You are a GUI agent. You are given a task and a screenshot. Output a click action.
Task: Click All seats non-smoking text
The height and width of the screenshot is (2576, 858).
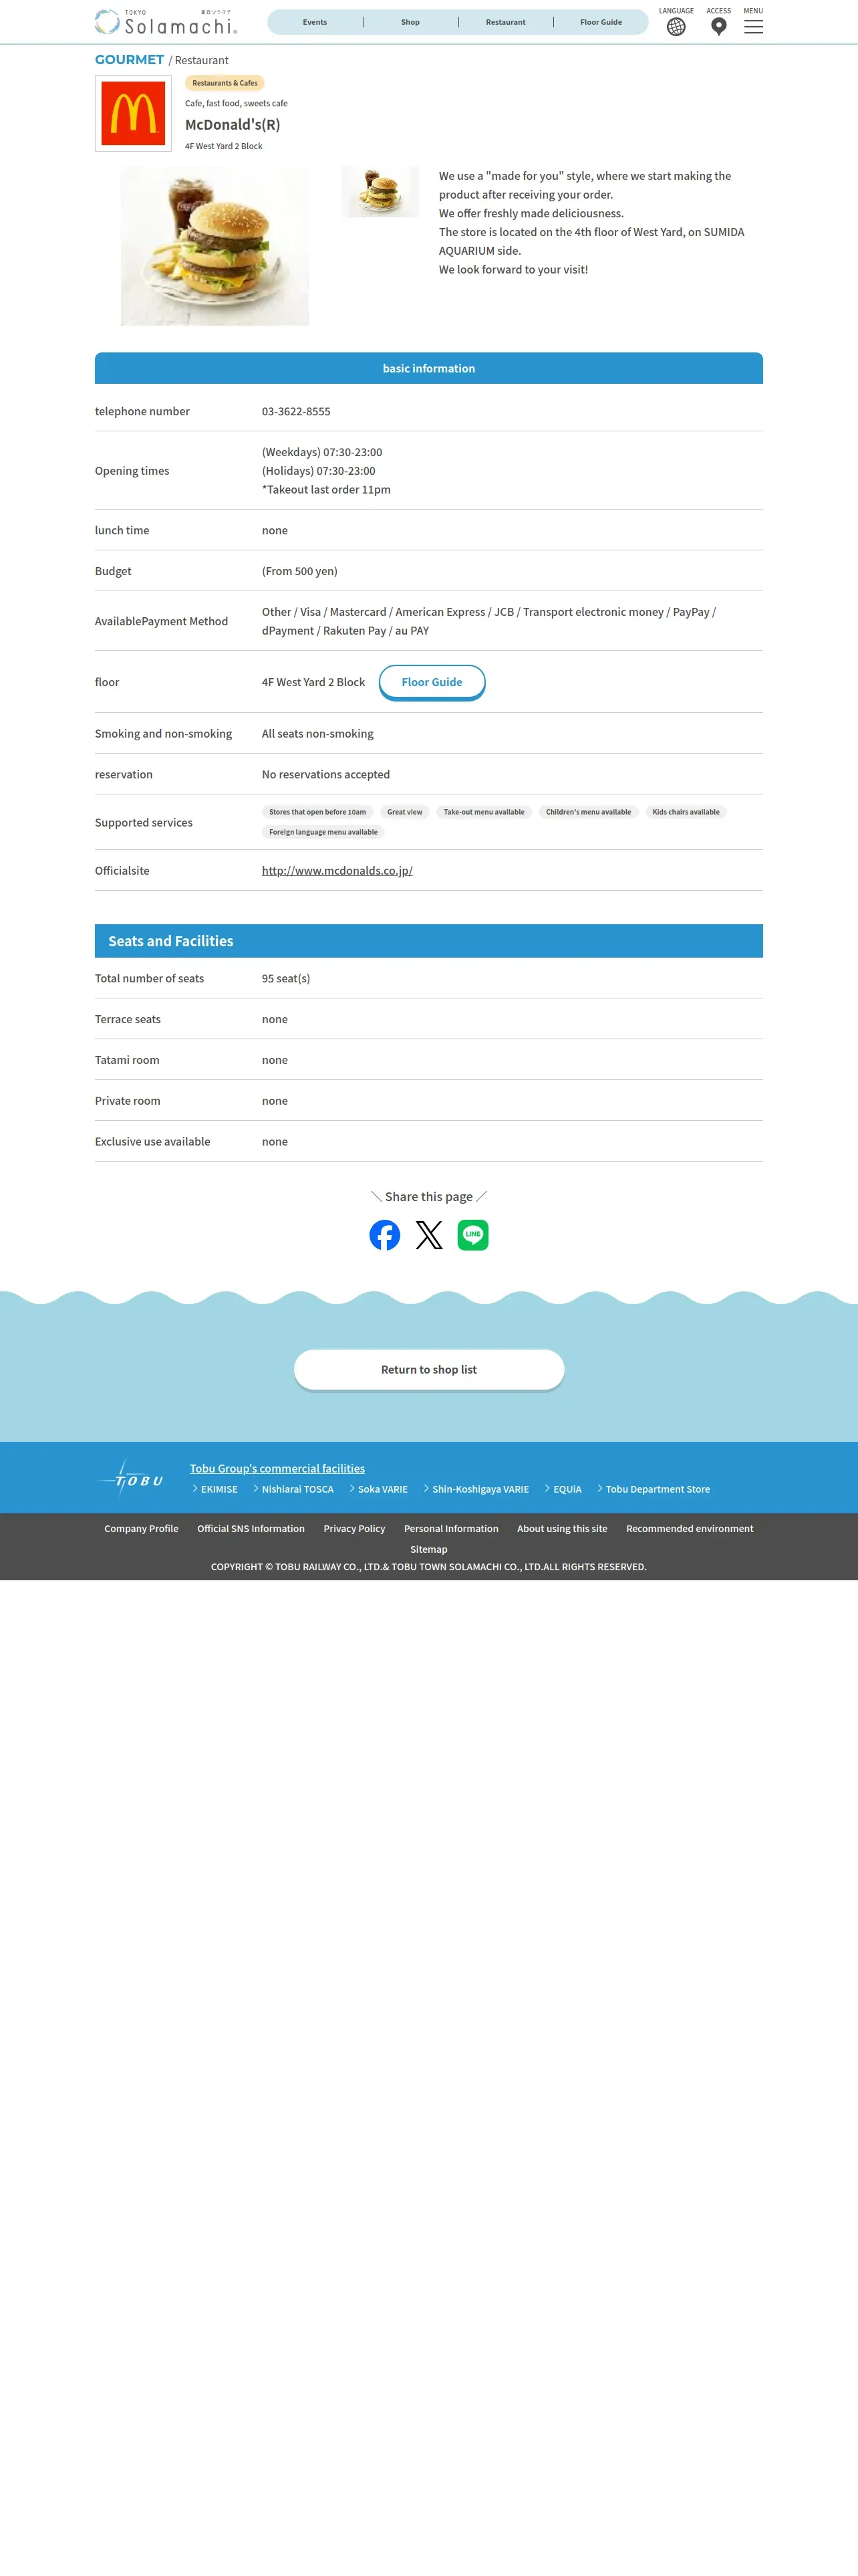tap(317, 734)
